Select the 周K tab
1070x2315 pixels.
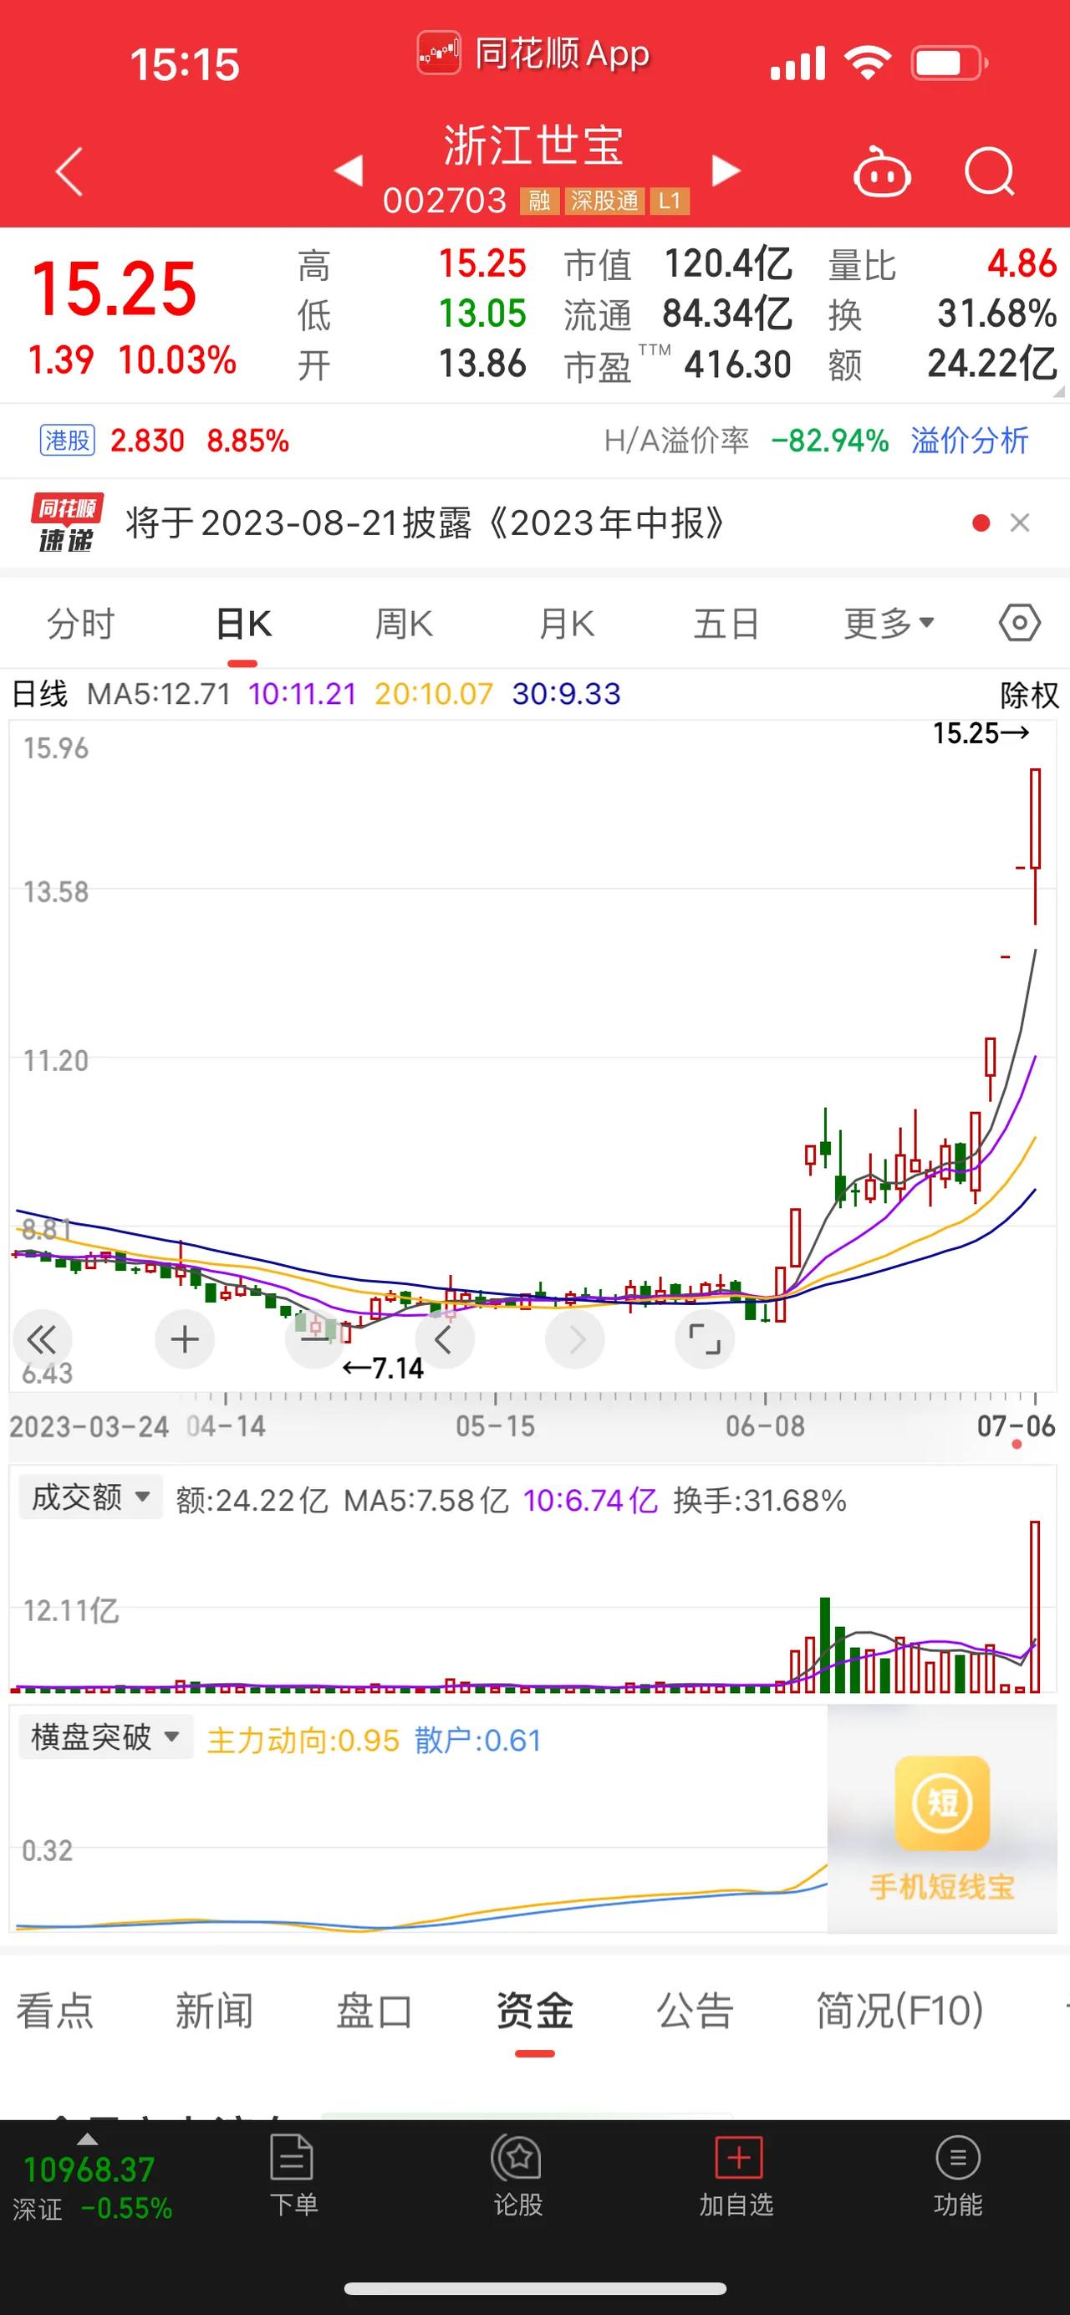[x=405, y=624]
